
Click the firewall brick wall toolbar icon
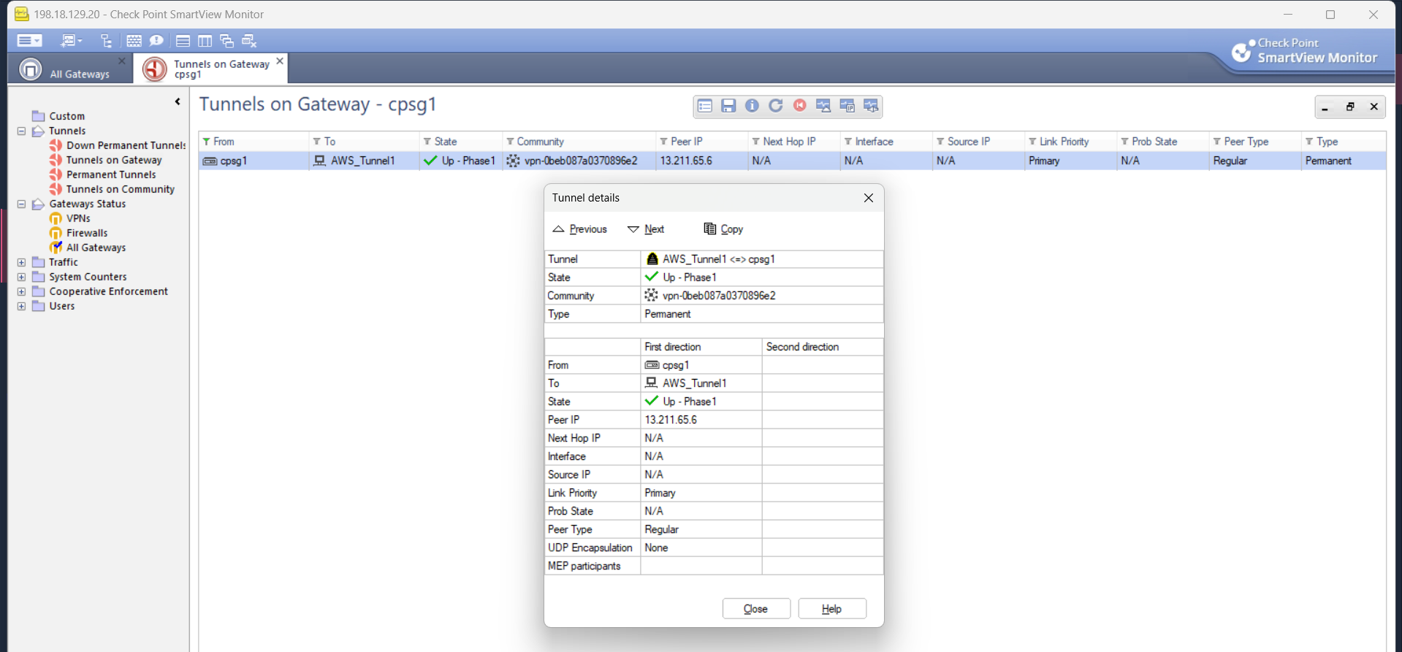coord(134,41)
